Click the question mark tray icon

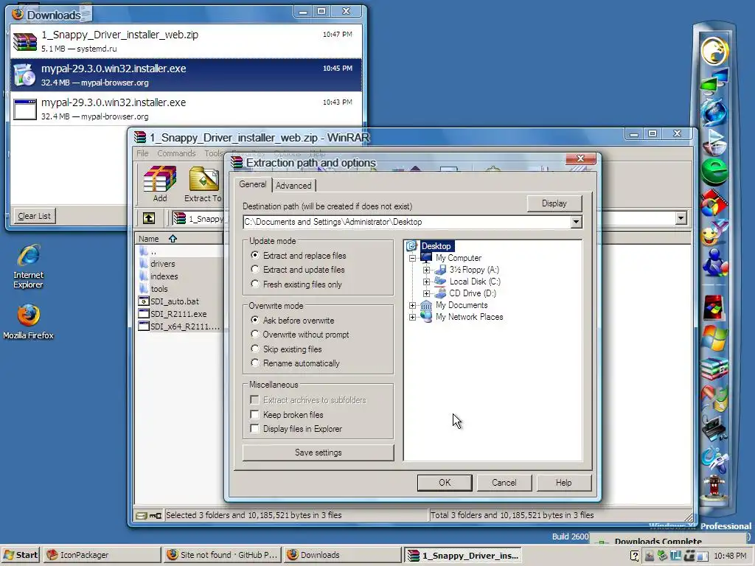pyautogui.click(x=635, y=556)
